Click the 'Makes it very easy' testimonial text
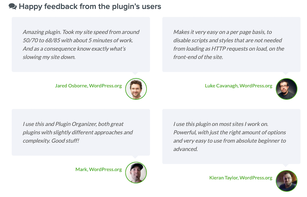Viewport: 307px width, 197px height. click(x=229, y=44)
